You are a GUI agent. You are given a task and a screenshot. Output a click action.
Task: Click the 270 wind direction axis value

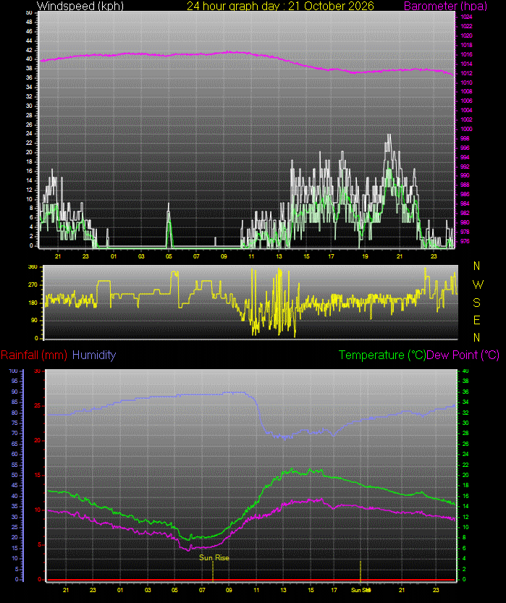tap(33, 285)
